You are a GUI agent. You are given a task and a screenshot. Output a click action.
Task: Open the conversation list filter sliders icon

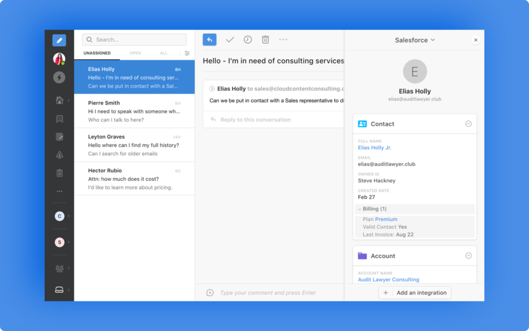[x=187, y=54]
